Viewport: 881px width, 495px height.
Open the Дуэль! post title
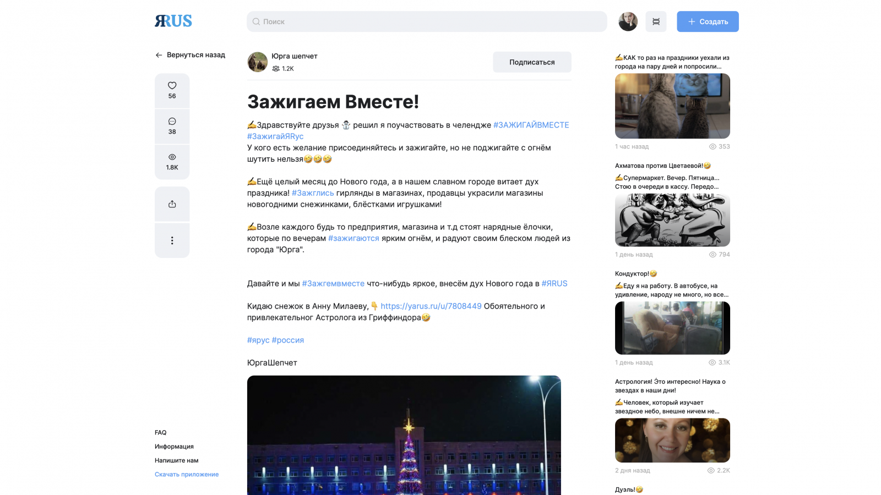point(629,490)
